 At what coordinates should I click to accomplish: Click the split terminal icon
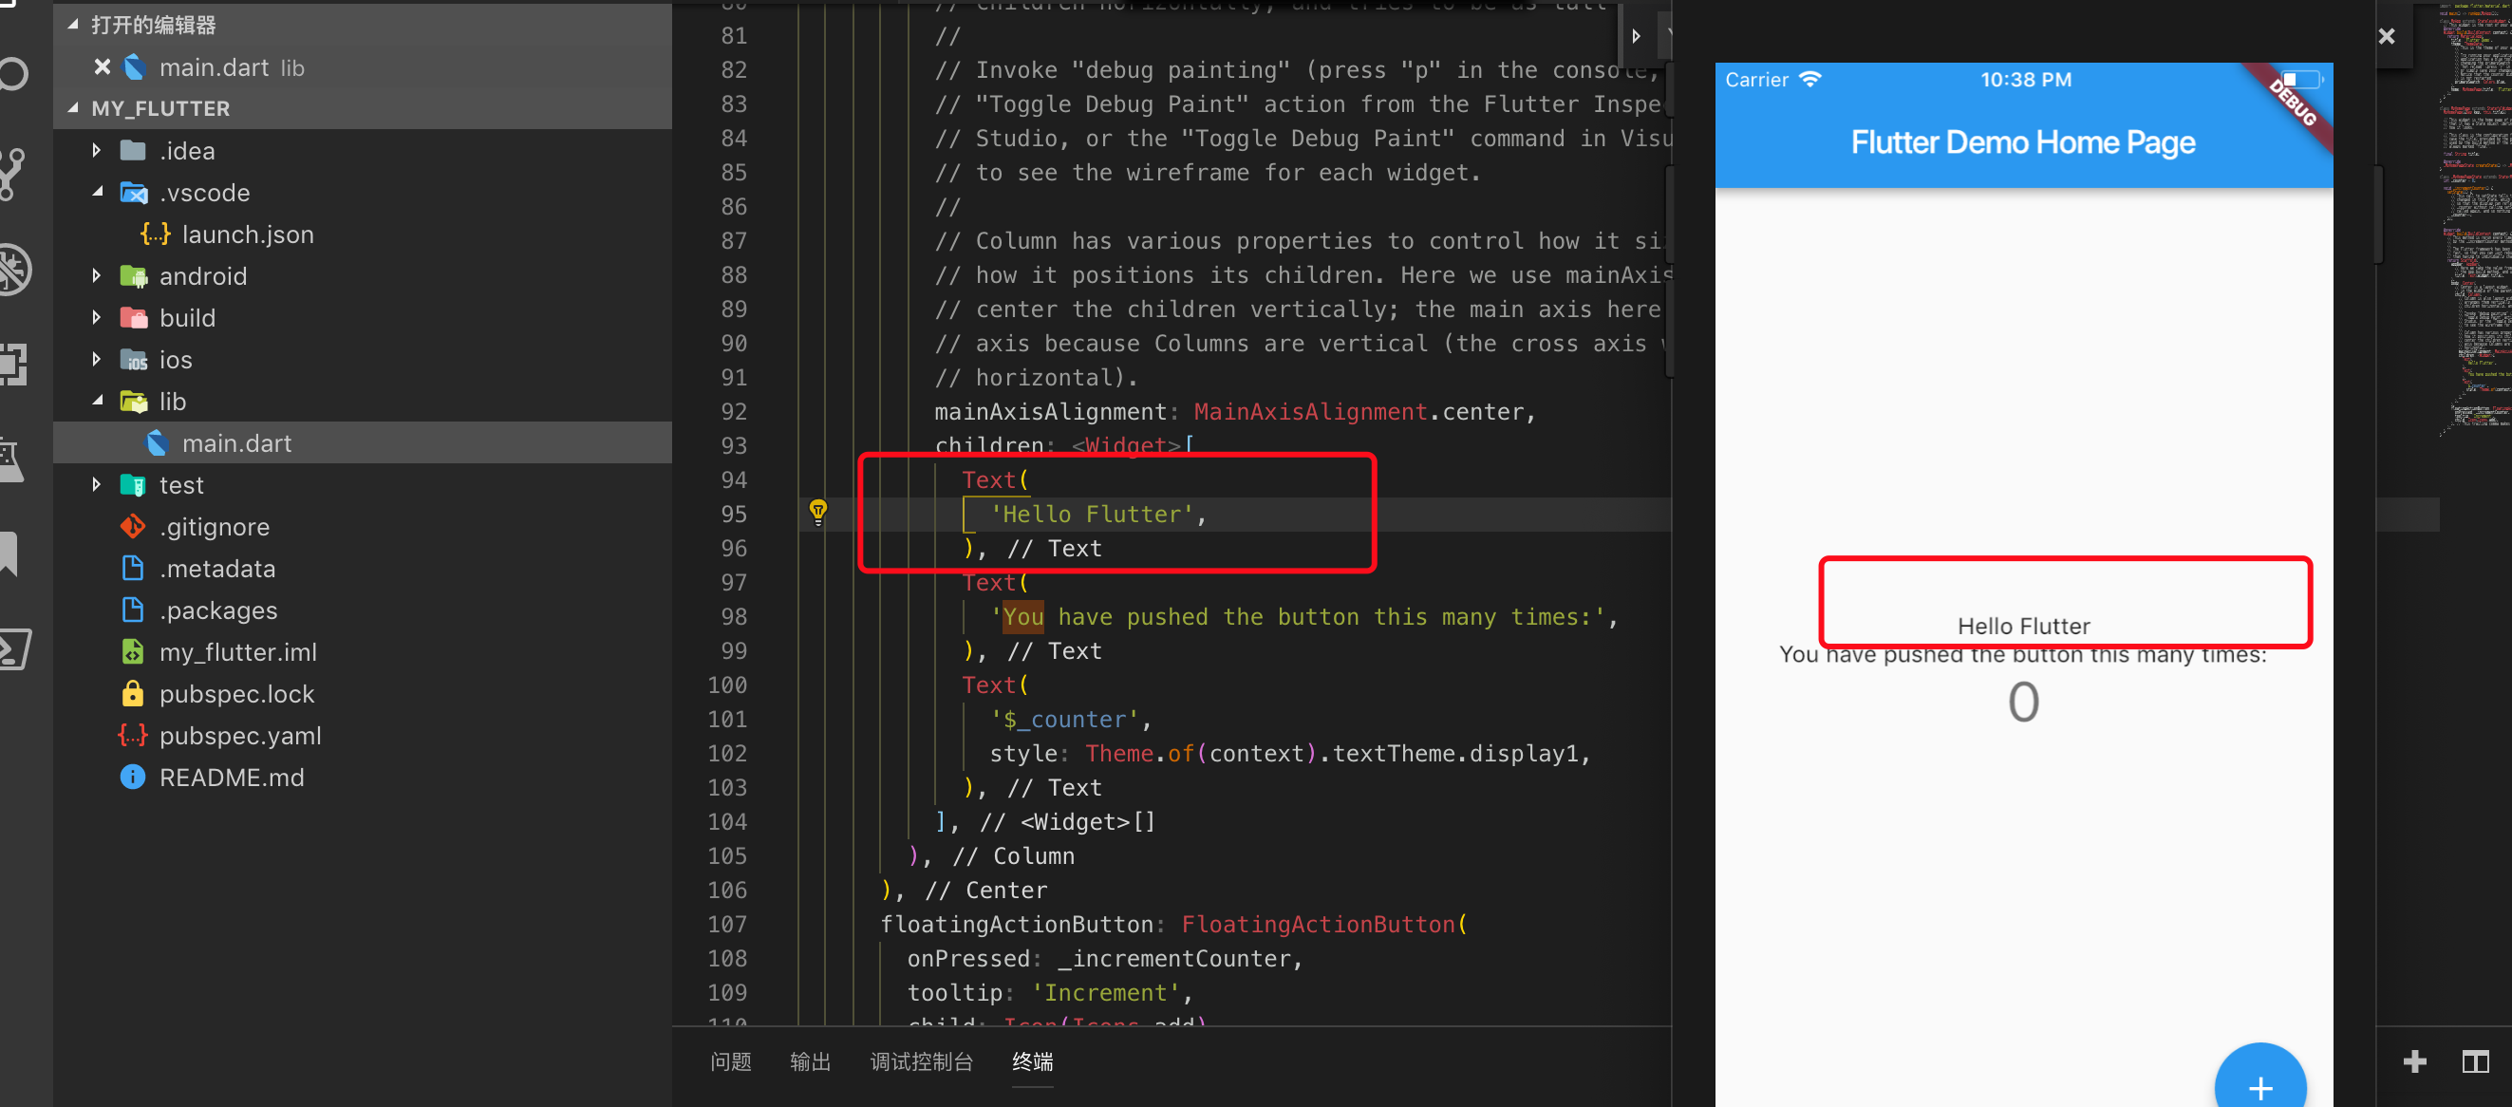2474,1061
